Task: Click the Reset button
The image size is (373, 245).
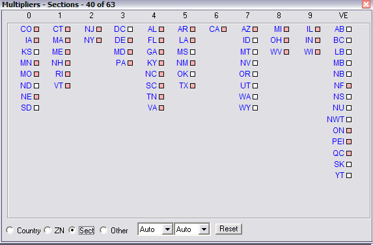Action: pyautogui.click(x=228, y=229)
